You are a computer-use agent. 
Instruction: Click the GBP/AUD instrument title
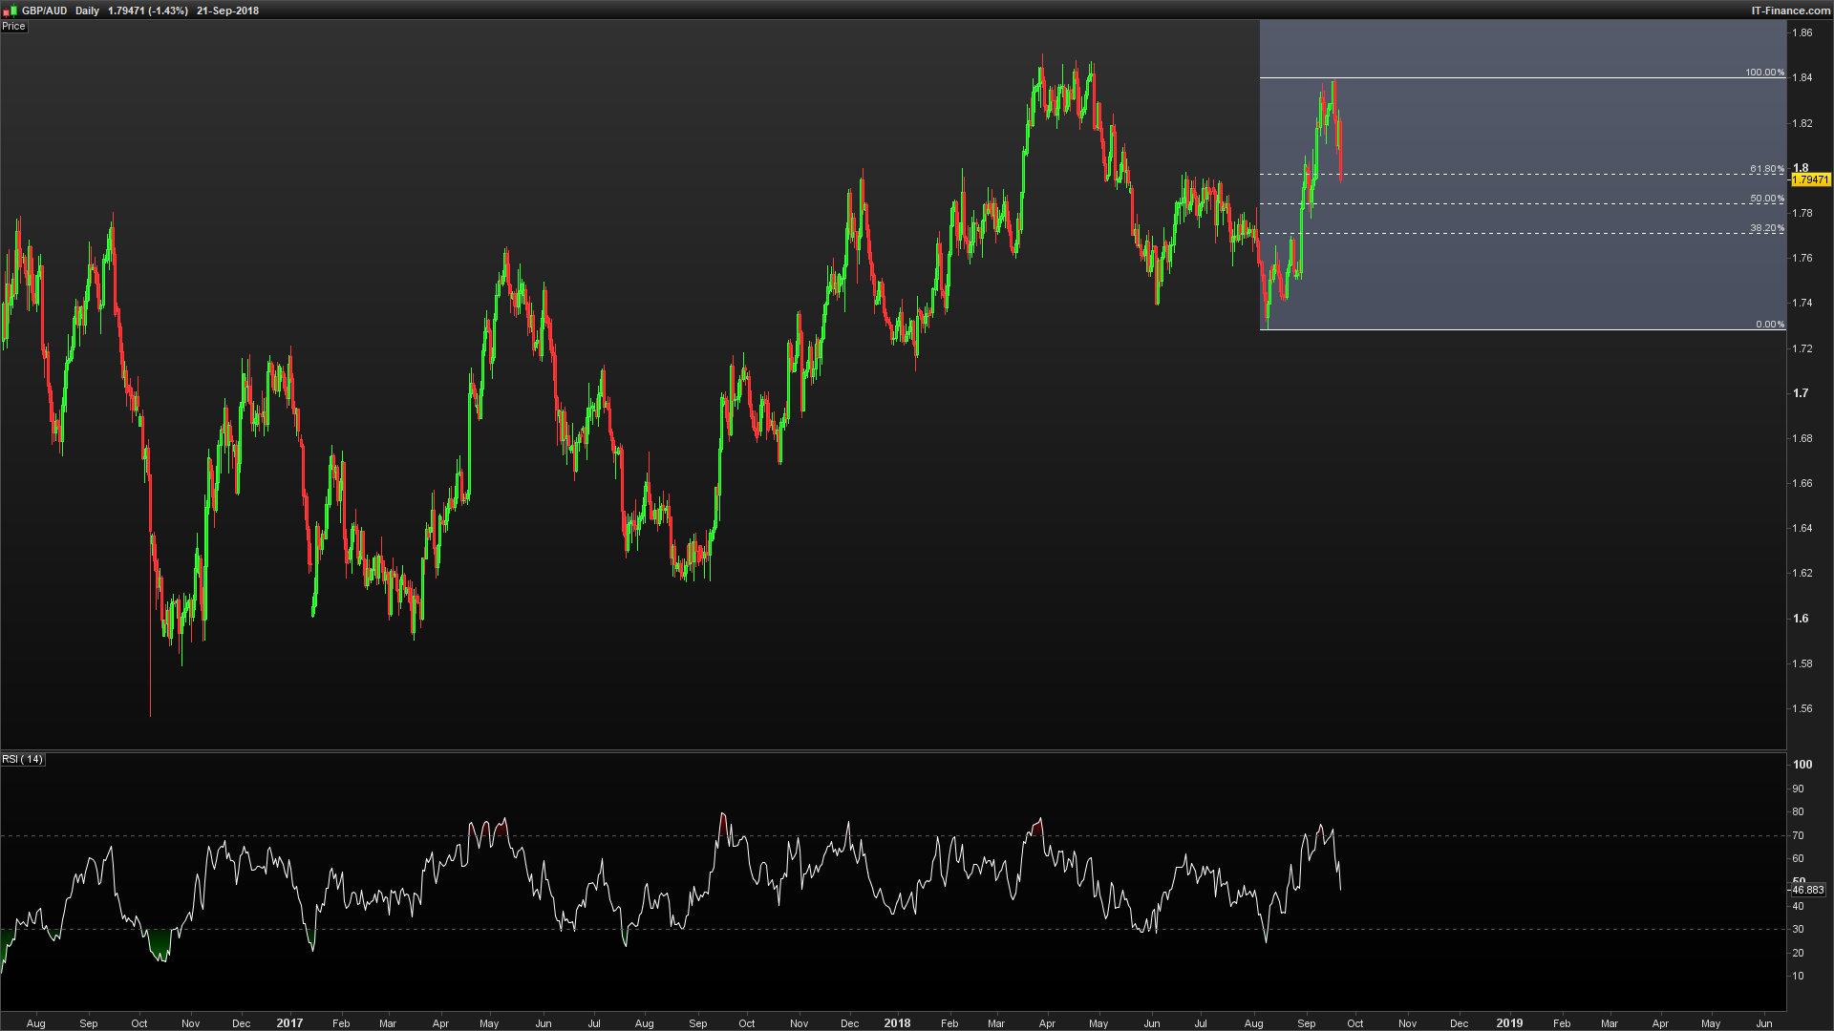(44, 11)
